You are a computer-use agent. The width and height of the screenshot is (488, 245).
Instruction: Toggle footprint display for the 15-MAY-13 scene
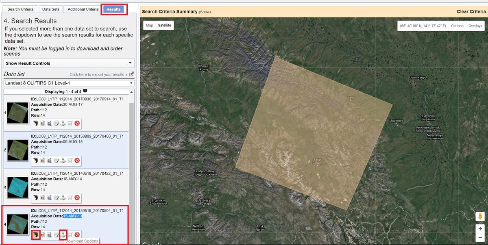point(36,234)
